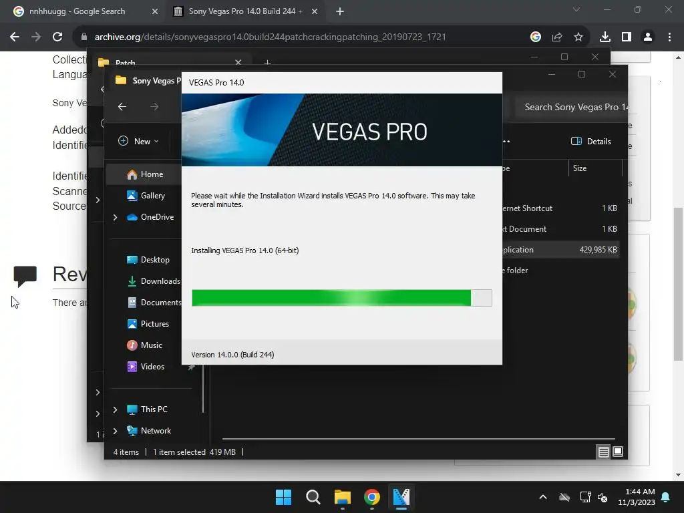Close the Patch tab in back Explorer window

click(238, 62)
